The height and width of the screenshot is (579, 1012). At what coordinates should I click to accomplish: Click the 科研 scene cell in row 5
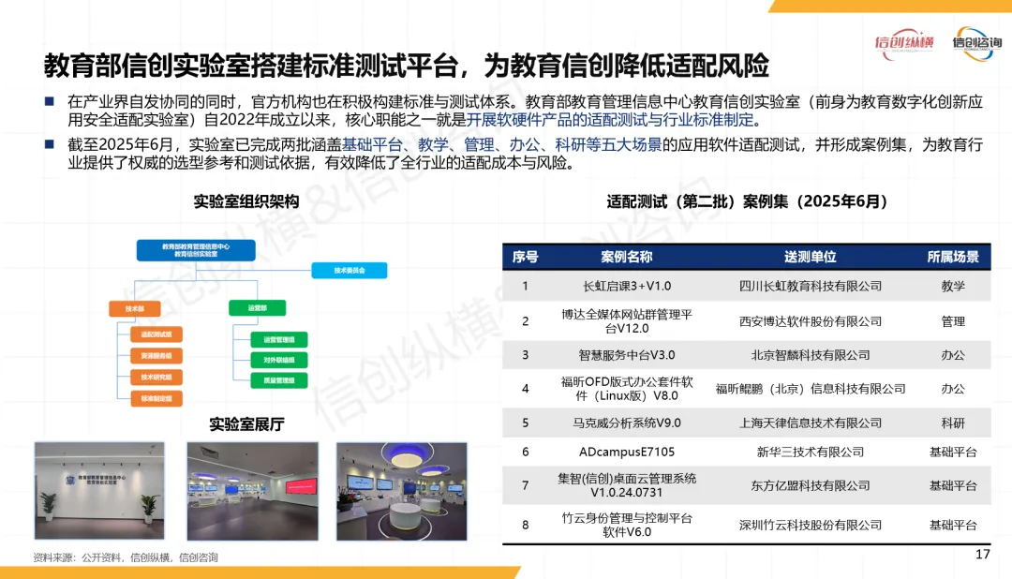click(x=953, y=423)
